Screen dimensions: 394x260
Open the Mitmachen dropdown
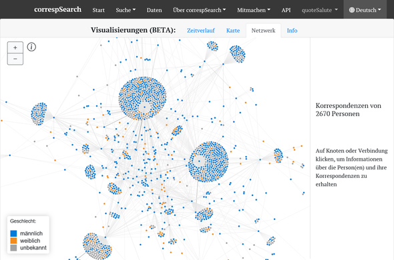tap(254, 10)
